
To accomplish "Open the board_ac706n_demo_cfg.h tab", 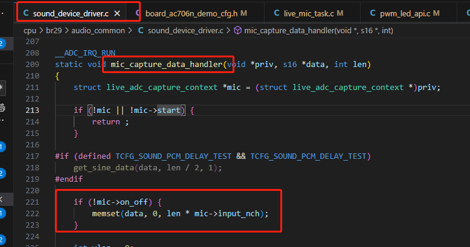I will 192,13.
